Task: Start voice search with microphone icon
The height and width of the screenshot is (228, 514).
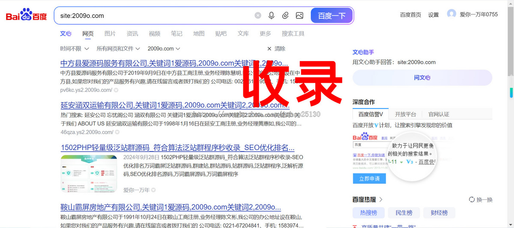Action: [x=271, y=15]
